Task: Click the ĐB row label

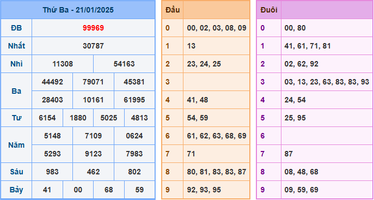Action: 16,28
